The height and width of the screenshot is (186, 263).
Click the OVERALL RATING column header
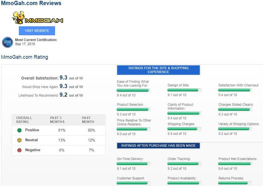pyautogui.click(x=24, y=120)
